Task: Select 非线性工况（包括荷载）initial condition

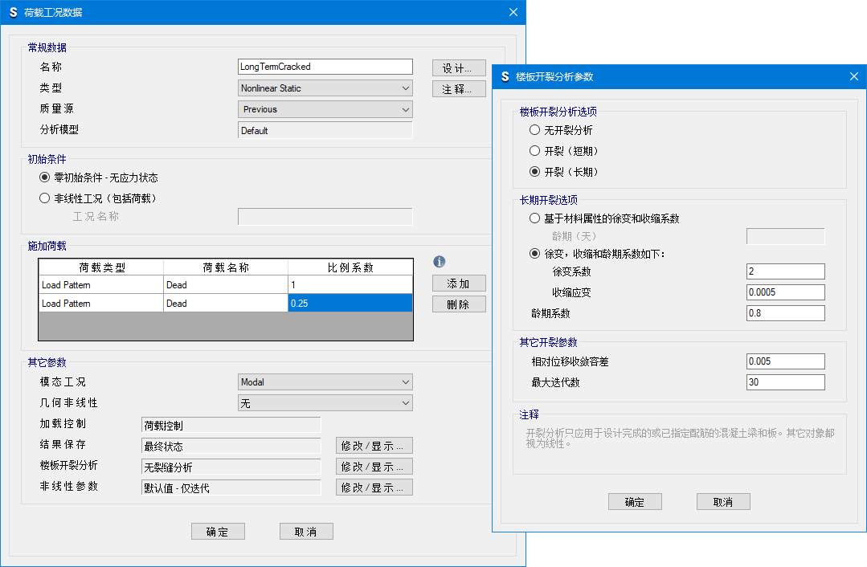Action: coord(45,198)
